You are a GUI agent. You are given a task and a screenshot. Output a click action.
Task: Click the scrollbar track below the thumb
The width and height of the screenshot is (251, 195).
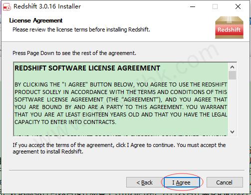point(232,104)
